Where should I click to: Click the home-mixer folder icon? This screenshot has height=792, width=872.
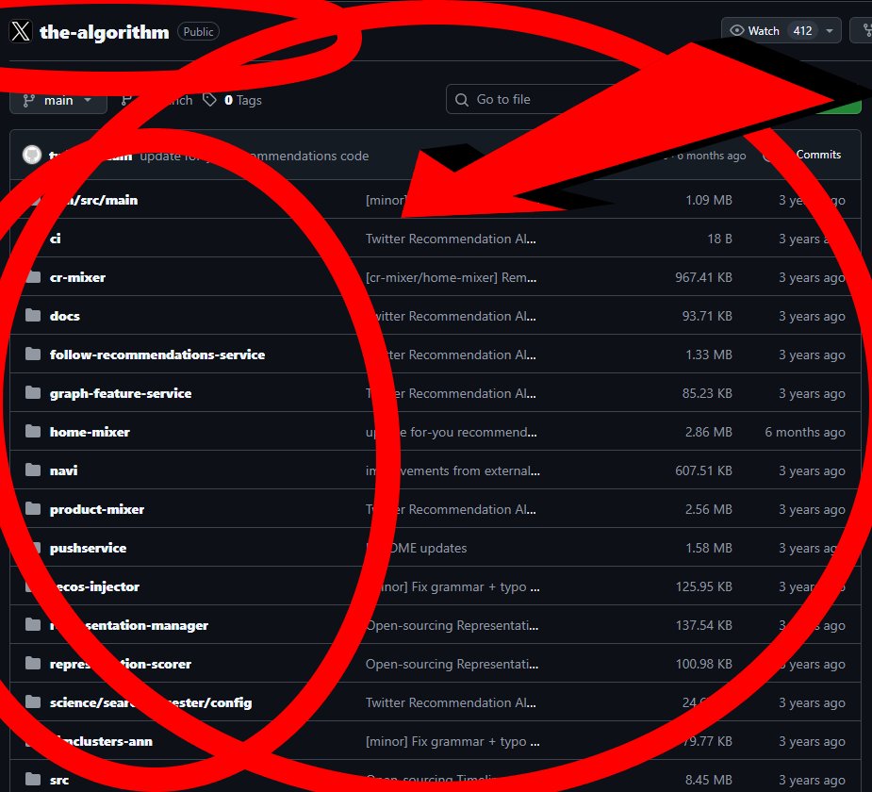point(33,431)
